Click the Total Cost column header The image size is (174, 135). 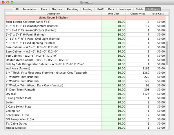pos(157,14)
